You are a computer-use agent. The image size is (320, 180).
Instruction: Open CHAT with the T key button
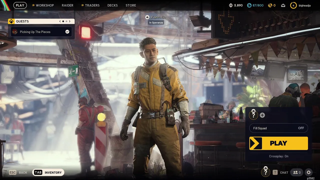280,172
